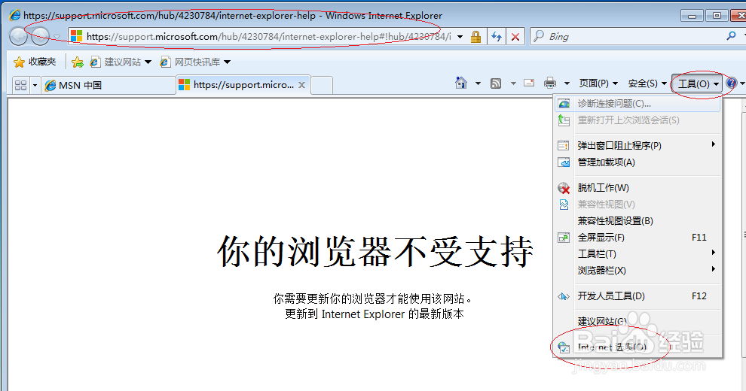Click the Internet options icon in menu
This screenshot has width=746, height=391.
[x=564, y=348]
